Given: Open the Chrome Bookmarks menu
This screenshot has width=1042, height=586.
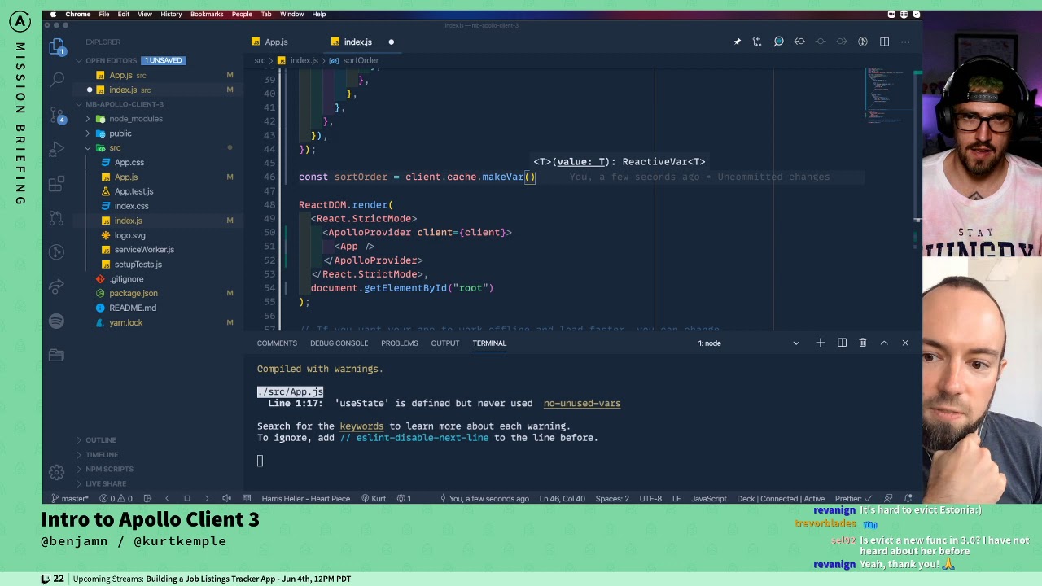Looking at the screenshot, I should (207, 14).
